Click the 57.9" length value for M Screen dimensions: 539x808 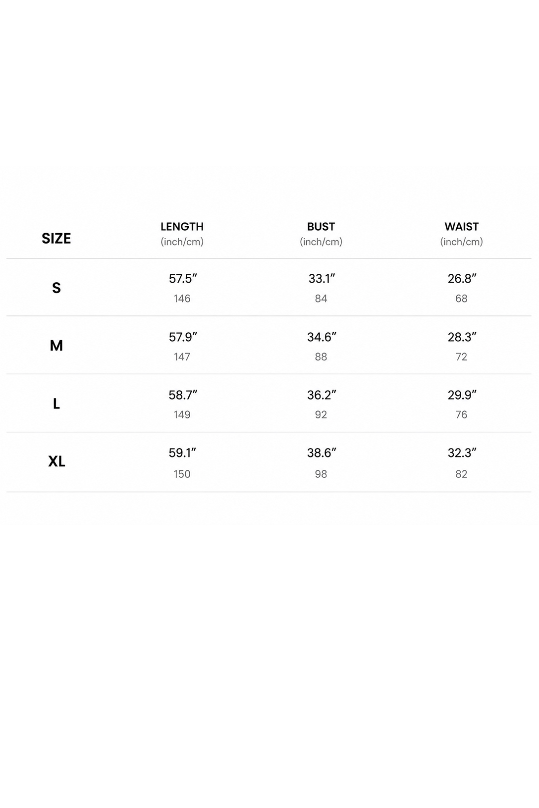[183, 337]
